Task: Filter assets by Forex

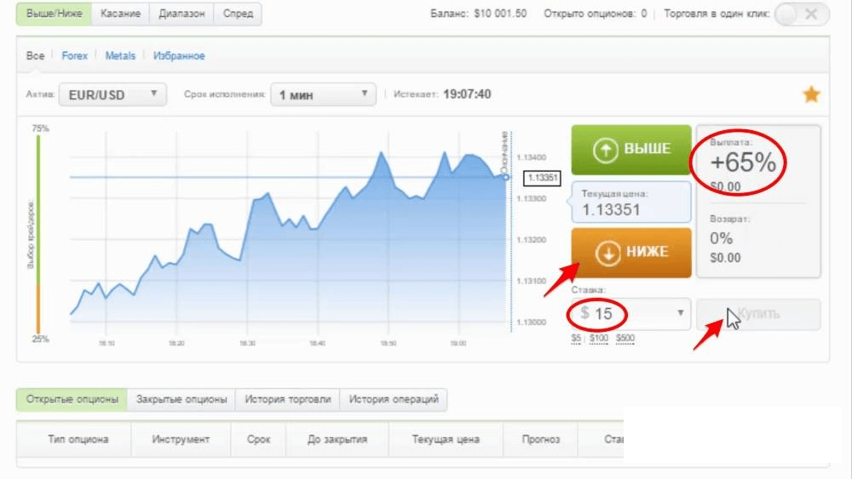Action: [75, 56]
